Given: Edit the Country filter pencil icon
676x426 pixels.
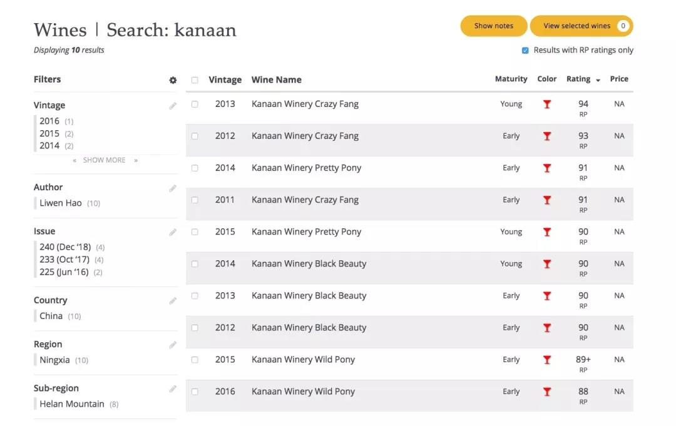Looking at the screenshot, I should 173,301.
